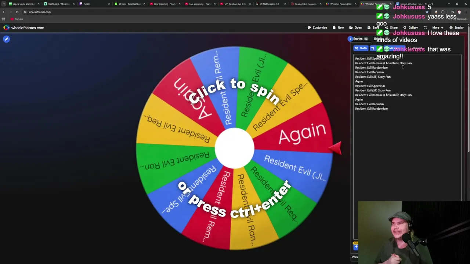Click entry 'Resident Evil Randomizer' in first half
Viewport: 470px width, 264px height.
click(371, 67)
